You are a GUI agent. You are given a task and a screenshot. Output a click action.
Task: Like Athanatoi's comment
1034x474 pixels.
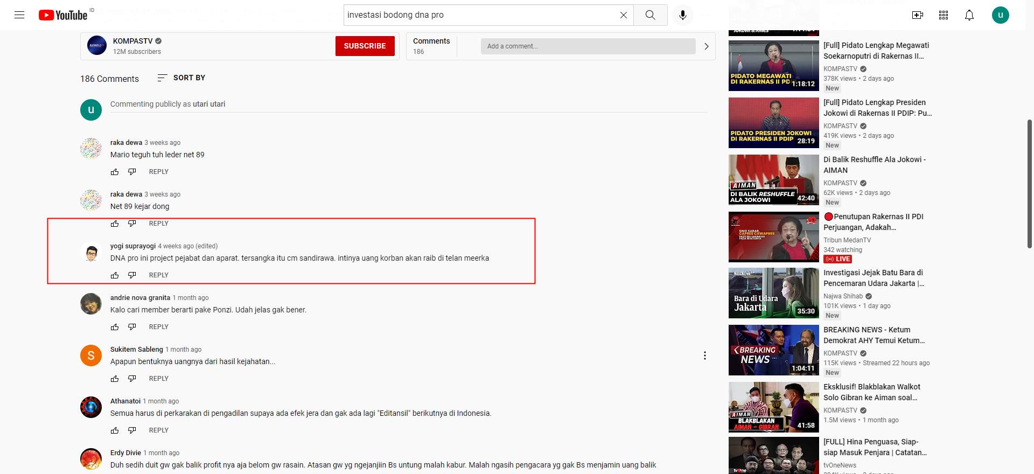tap(115, 430)
